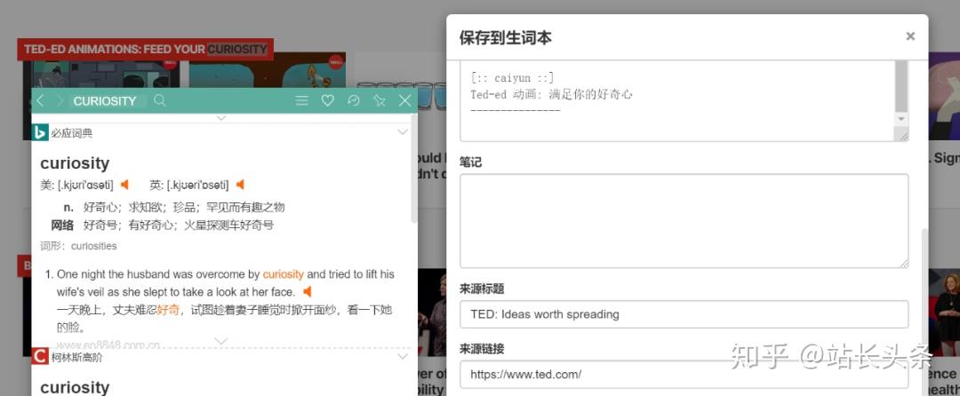960x396 pixels.
Task: Play British pronunciation of curiosity
Action: tap(240, 185)
